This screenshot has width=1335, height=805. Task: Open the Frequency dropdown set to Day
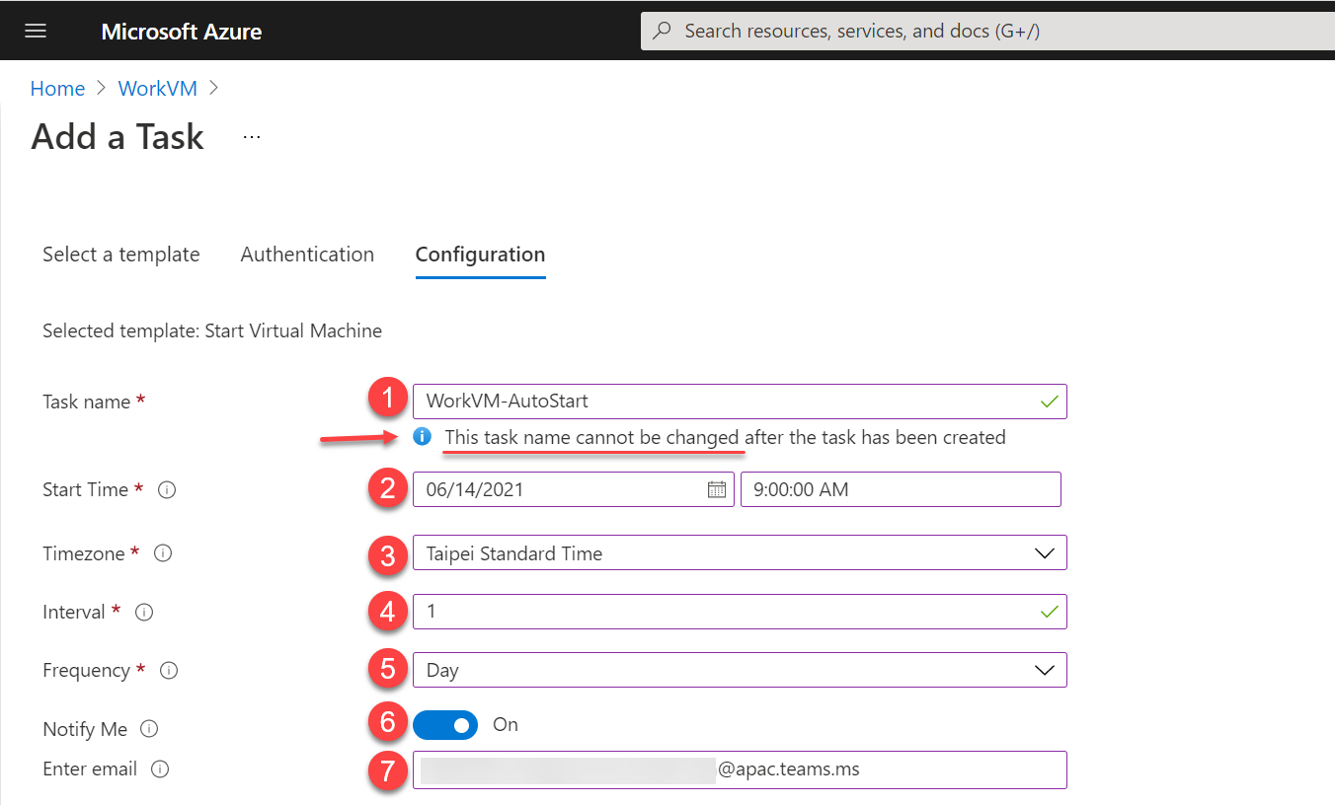pyautogui.click(x=740, y=670)
